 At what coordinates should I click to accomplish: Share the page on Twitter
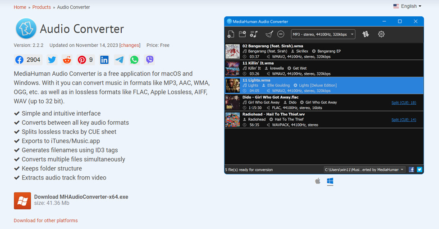click(52, 60)
